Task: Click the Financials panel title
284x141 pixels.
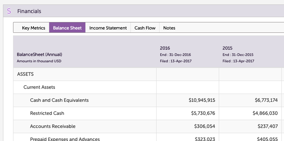Action: (29, 11)
